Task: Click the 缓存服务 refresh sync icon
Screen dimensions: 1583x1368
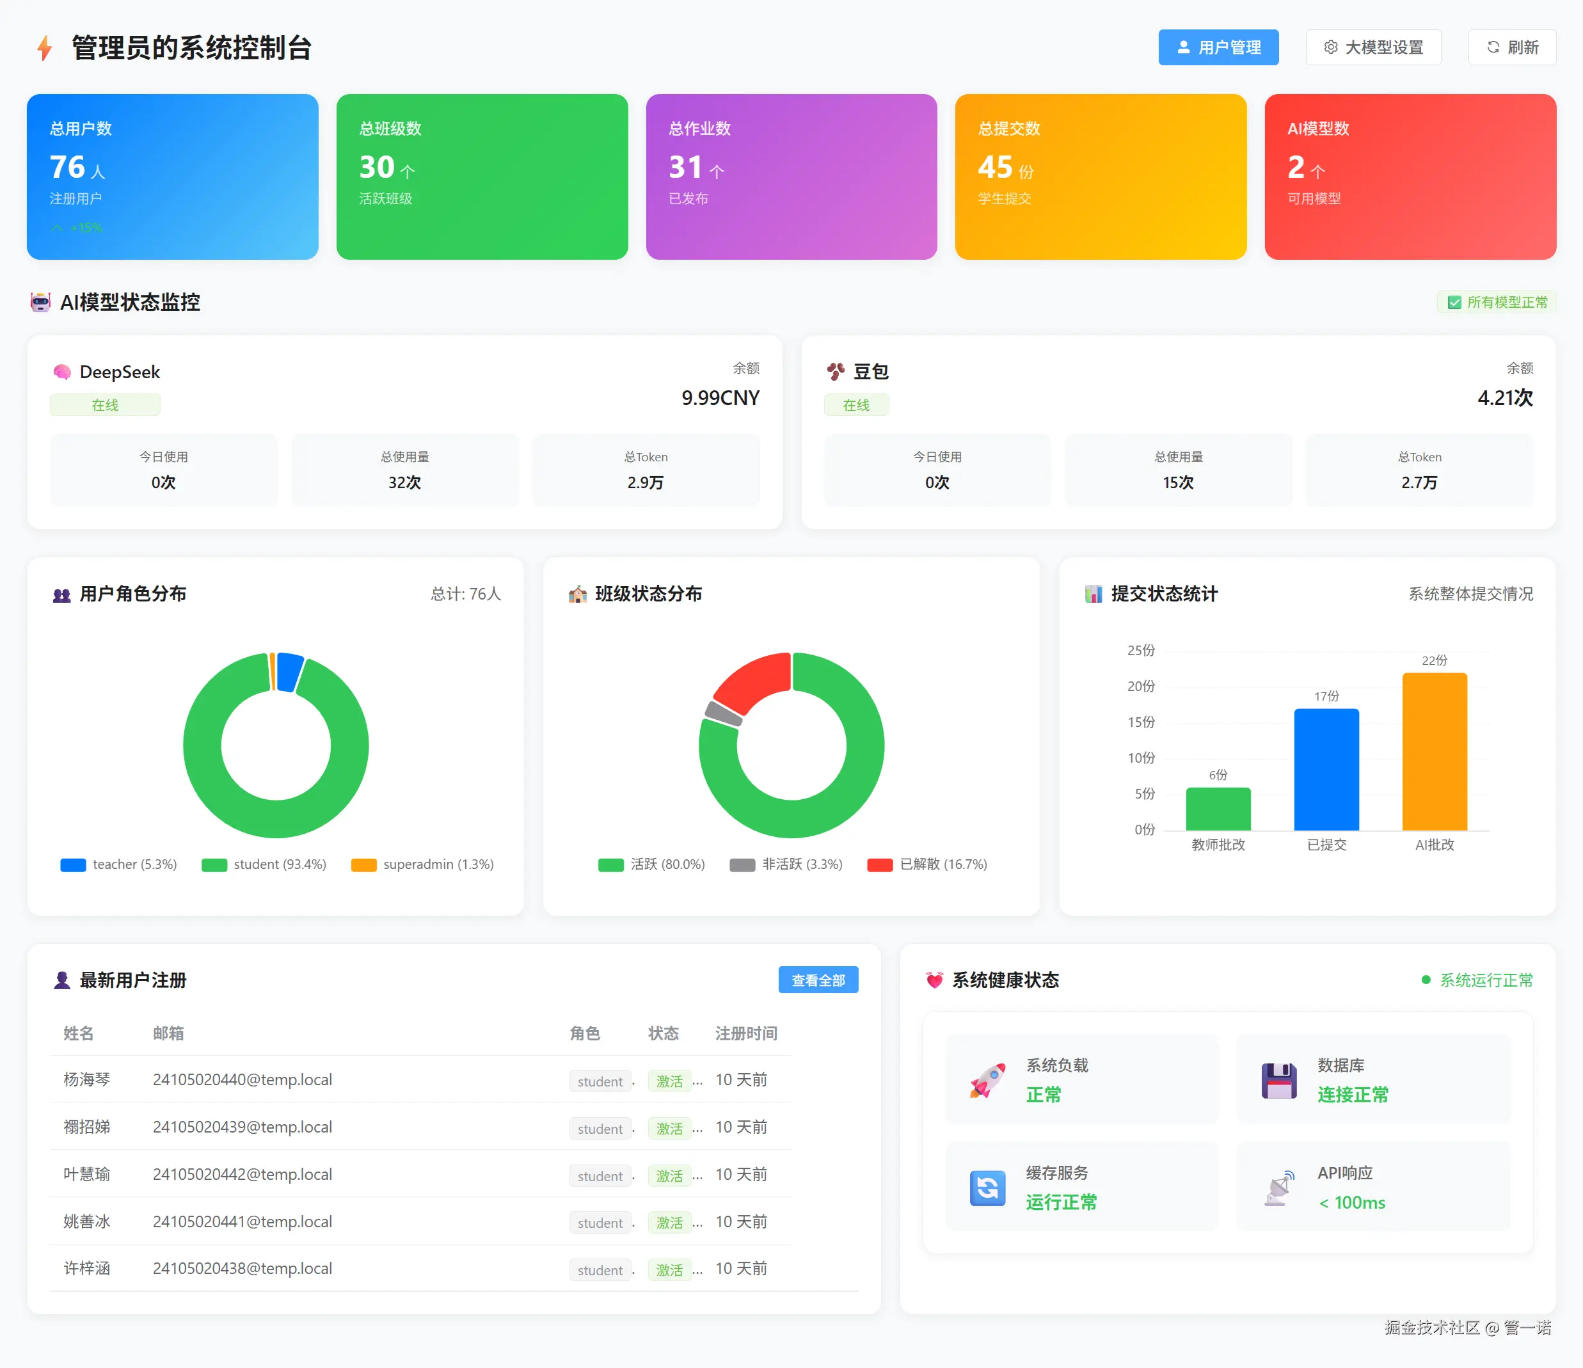Action: click(987, 1188)
